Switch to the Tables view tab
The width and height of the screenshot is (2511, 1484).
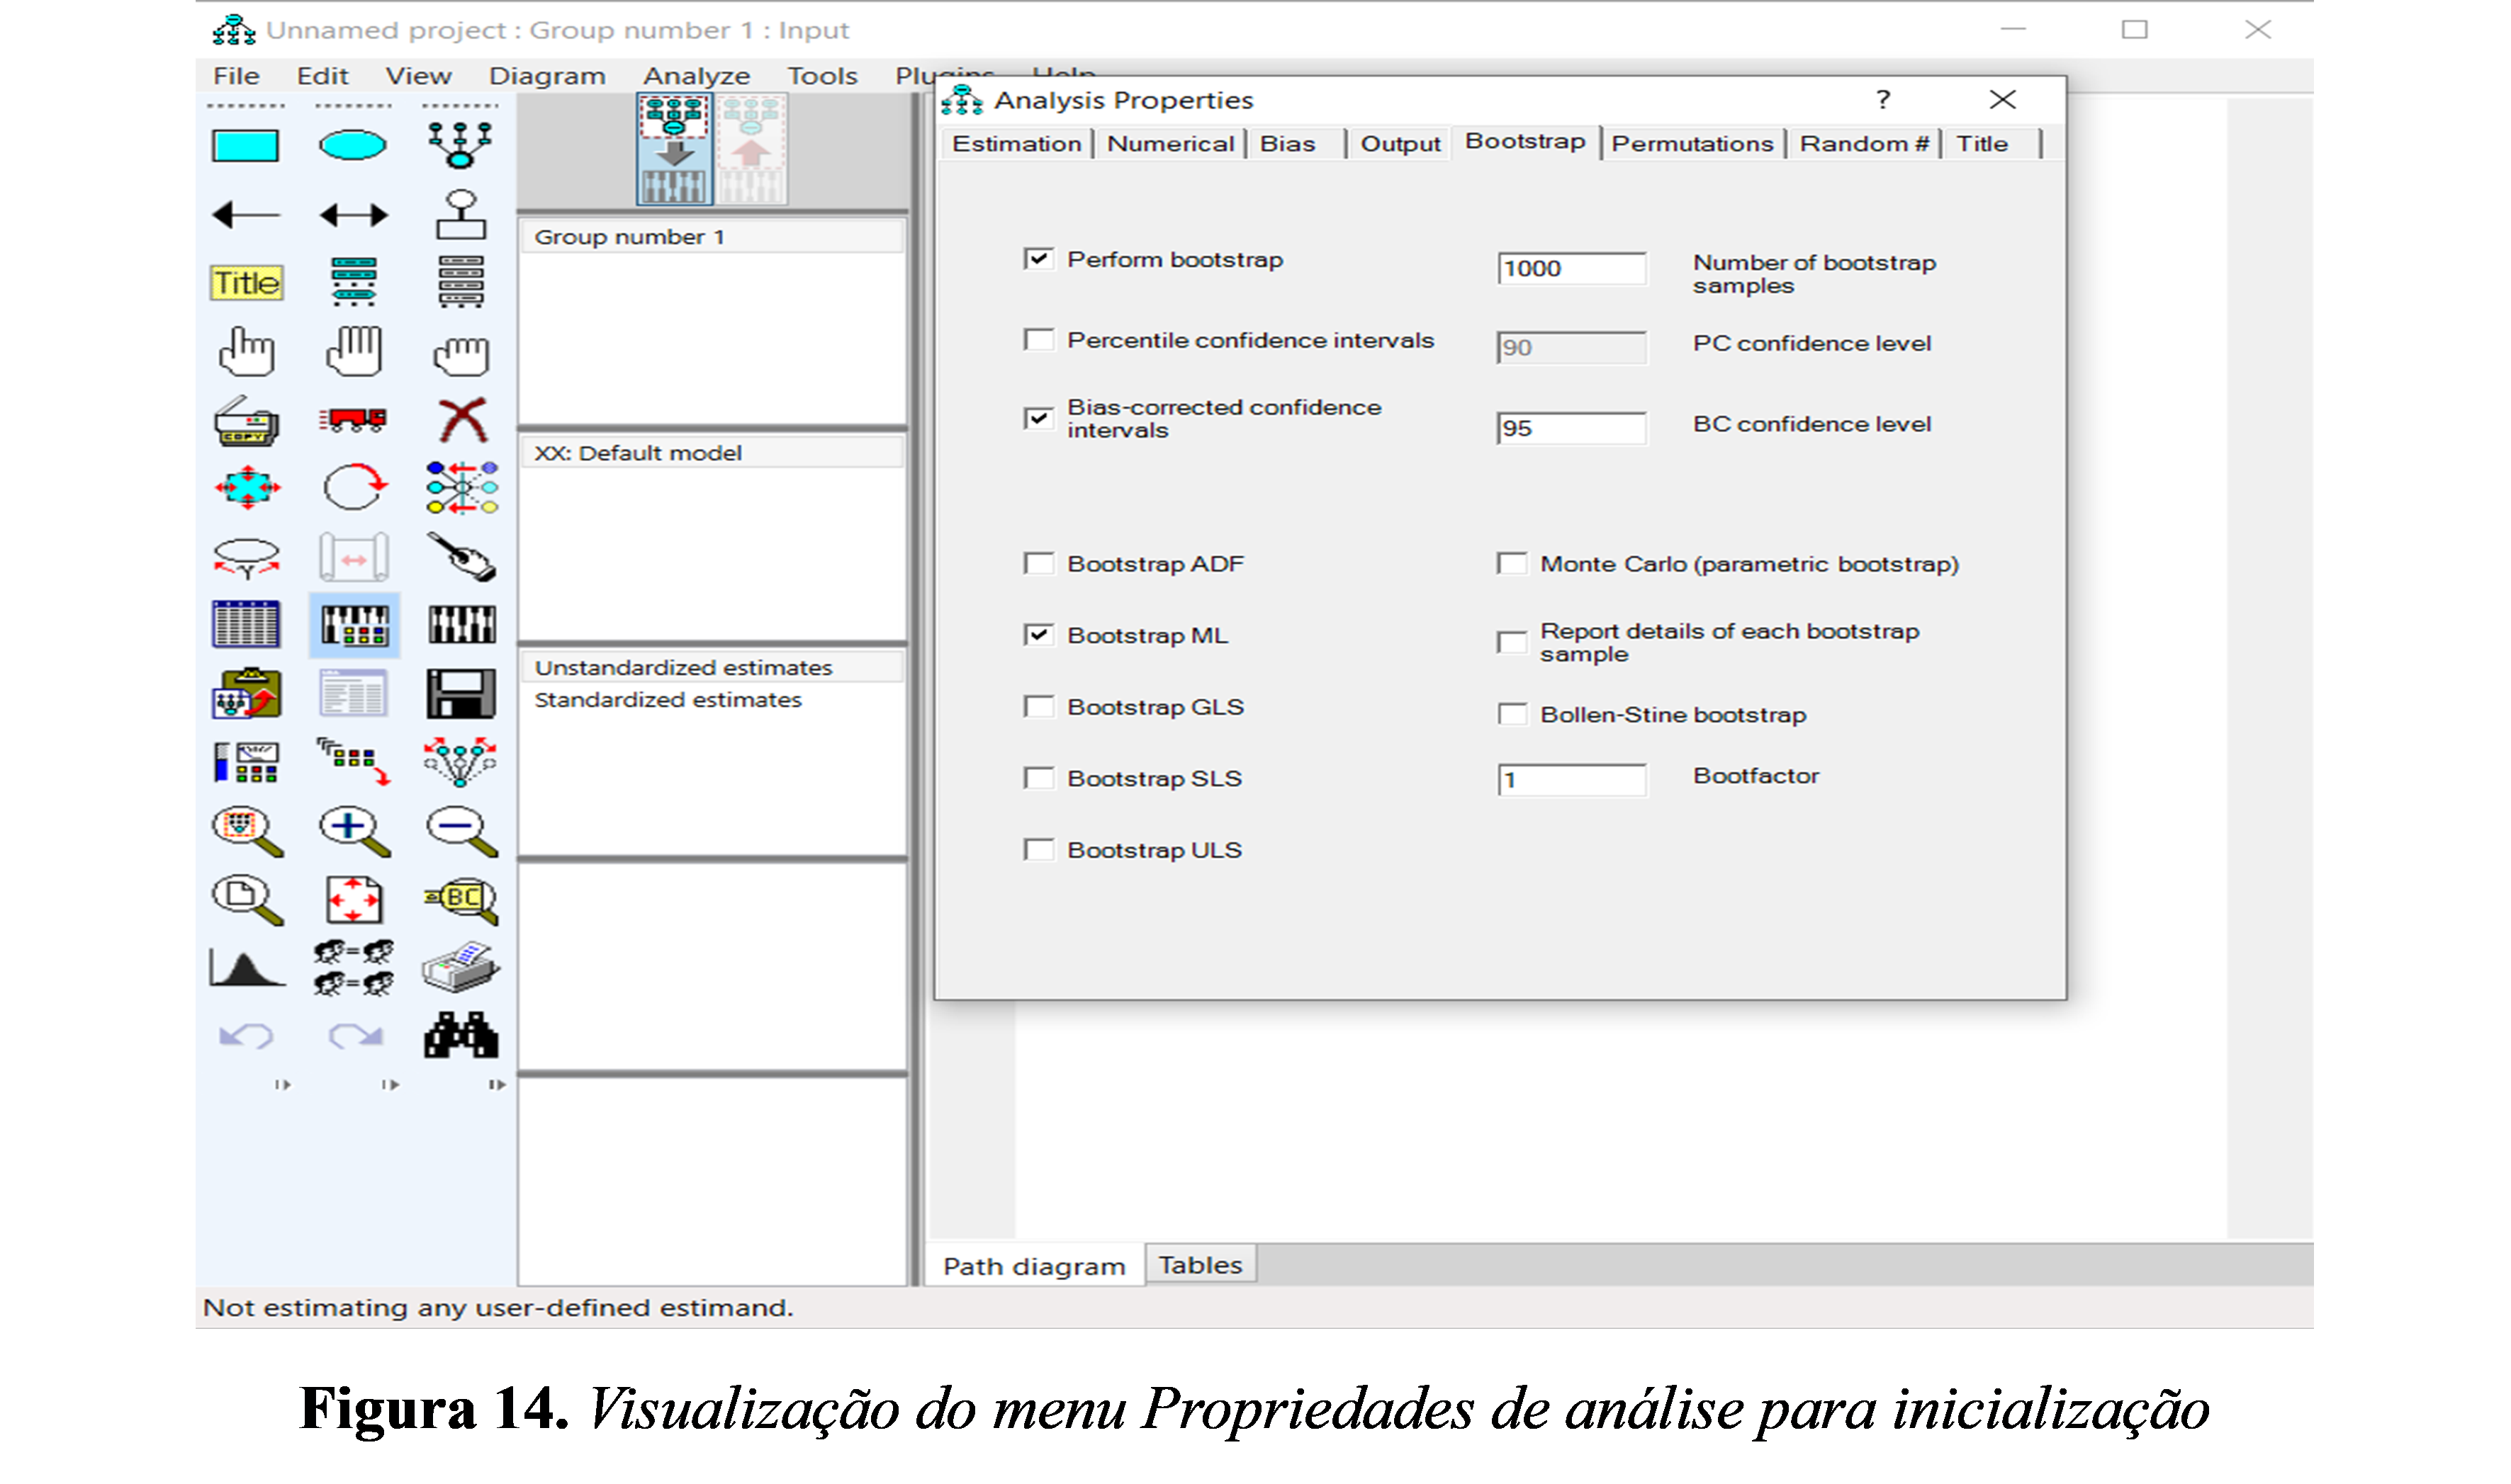[1199, 1265]
